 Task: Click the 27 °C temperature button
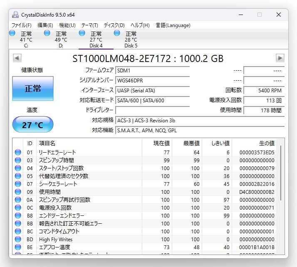33,125
